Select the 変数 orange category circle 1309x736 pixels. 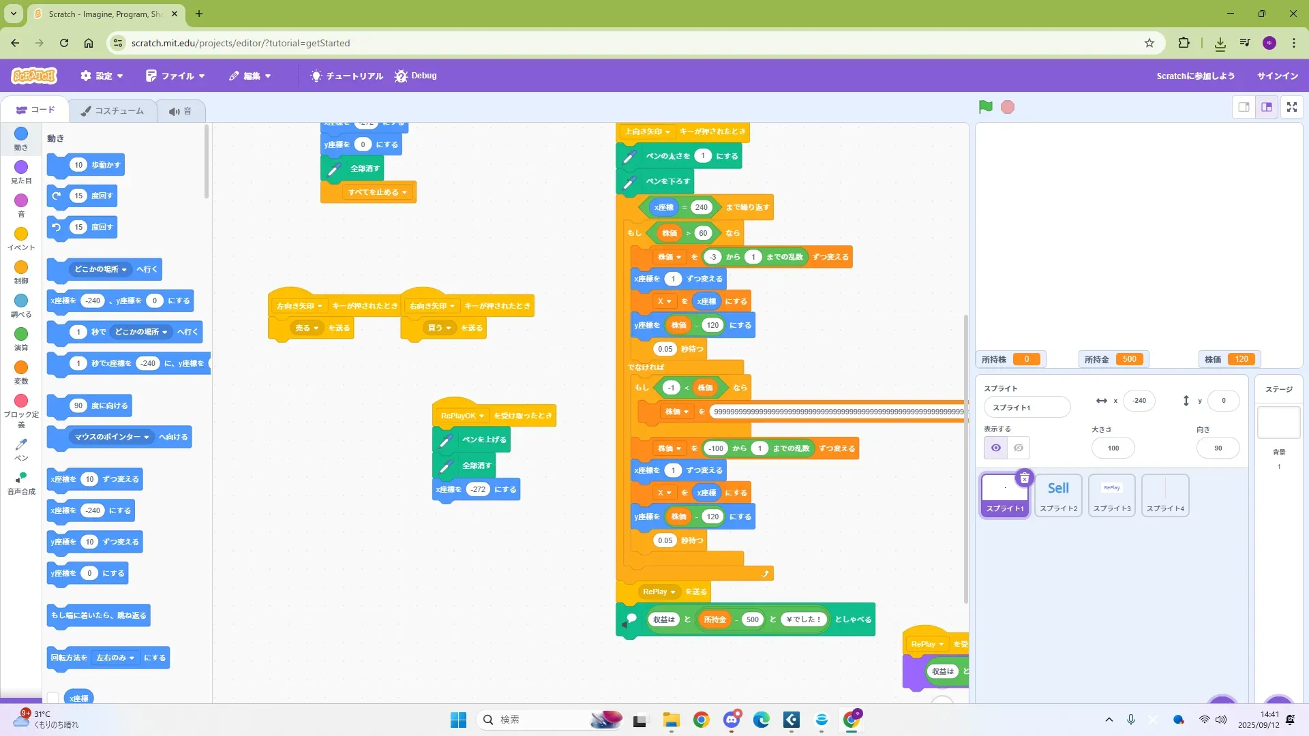point(21,368)
